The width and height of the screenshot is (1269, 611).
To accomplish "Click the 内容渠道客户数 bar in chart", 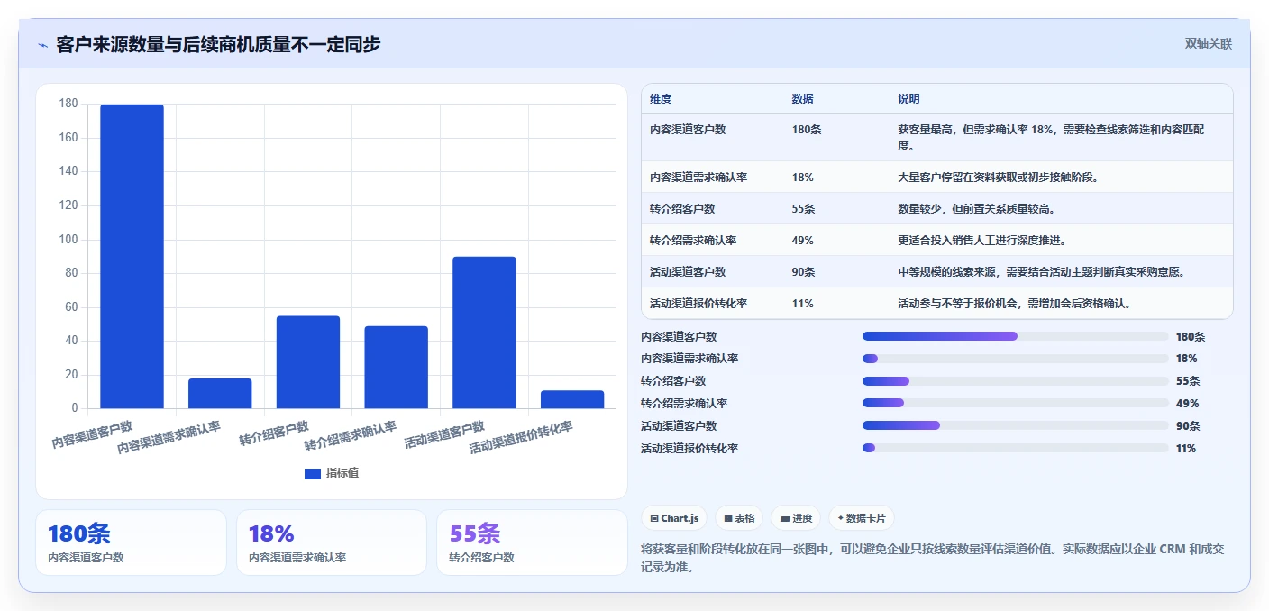I will tap(132, 257).
